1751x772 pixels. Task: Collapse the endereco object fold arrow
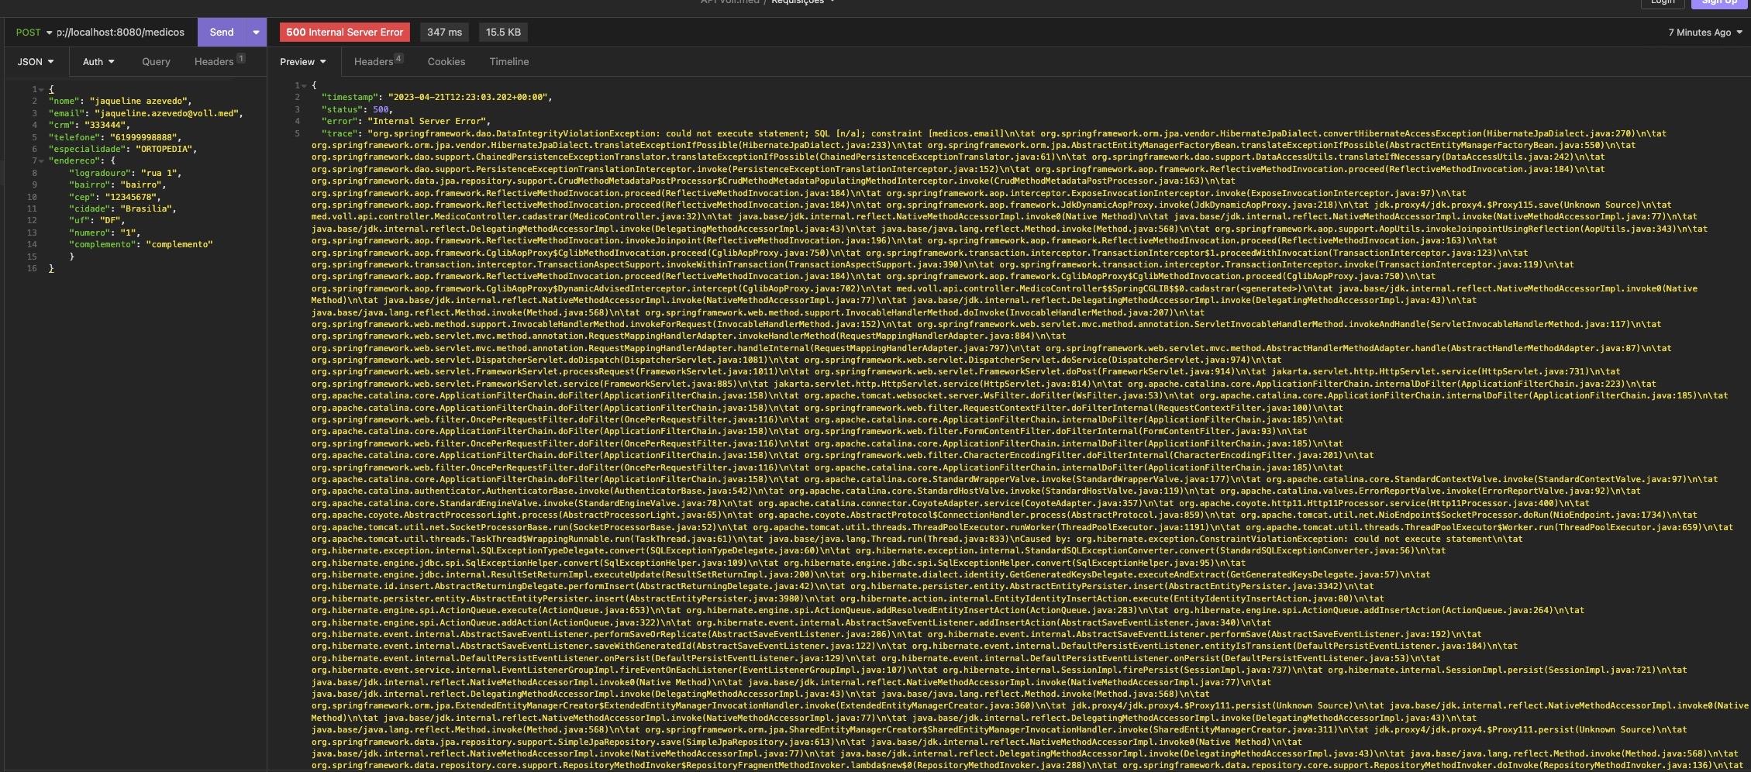(x=41, y=161)
